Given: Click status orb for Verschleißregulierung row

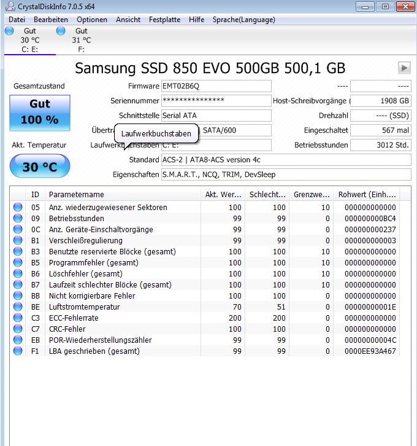Looking at the screenshot, I should click(x=18, y=240).
